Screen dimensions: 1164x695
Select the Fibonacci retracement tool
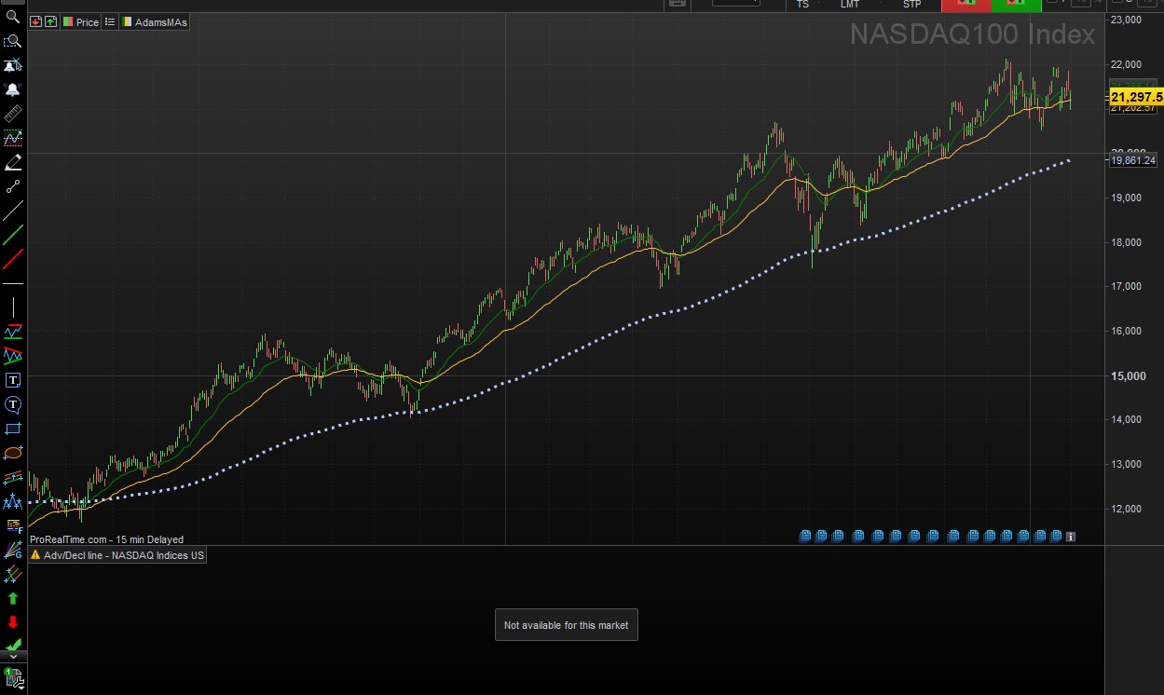[13, 525]
